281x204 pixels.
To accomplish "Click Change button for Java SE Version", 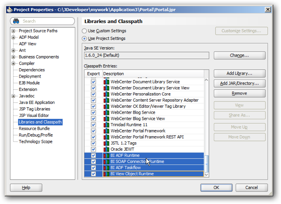I will click(239, 56).
